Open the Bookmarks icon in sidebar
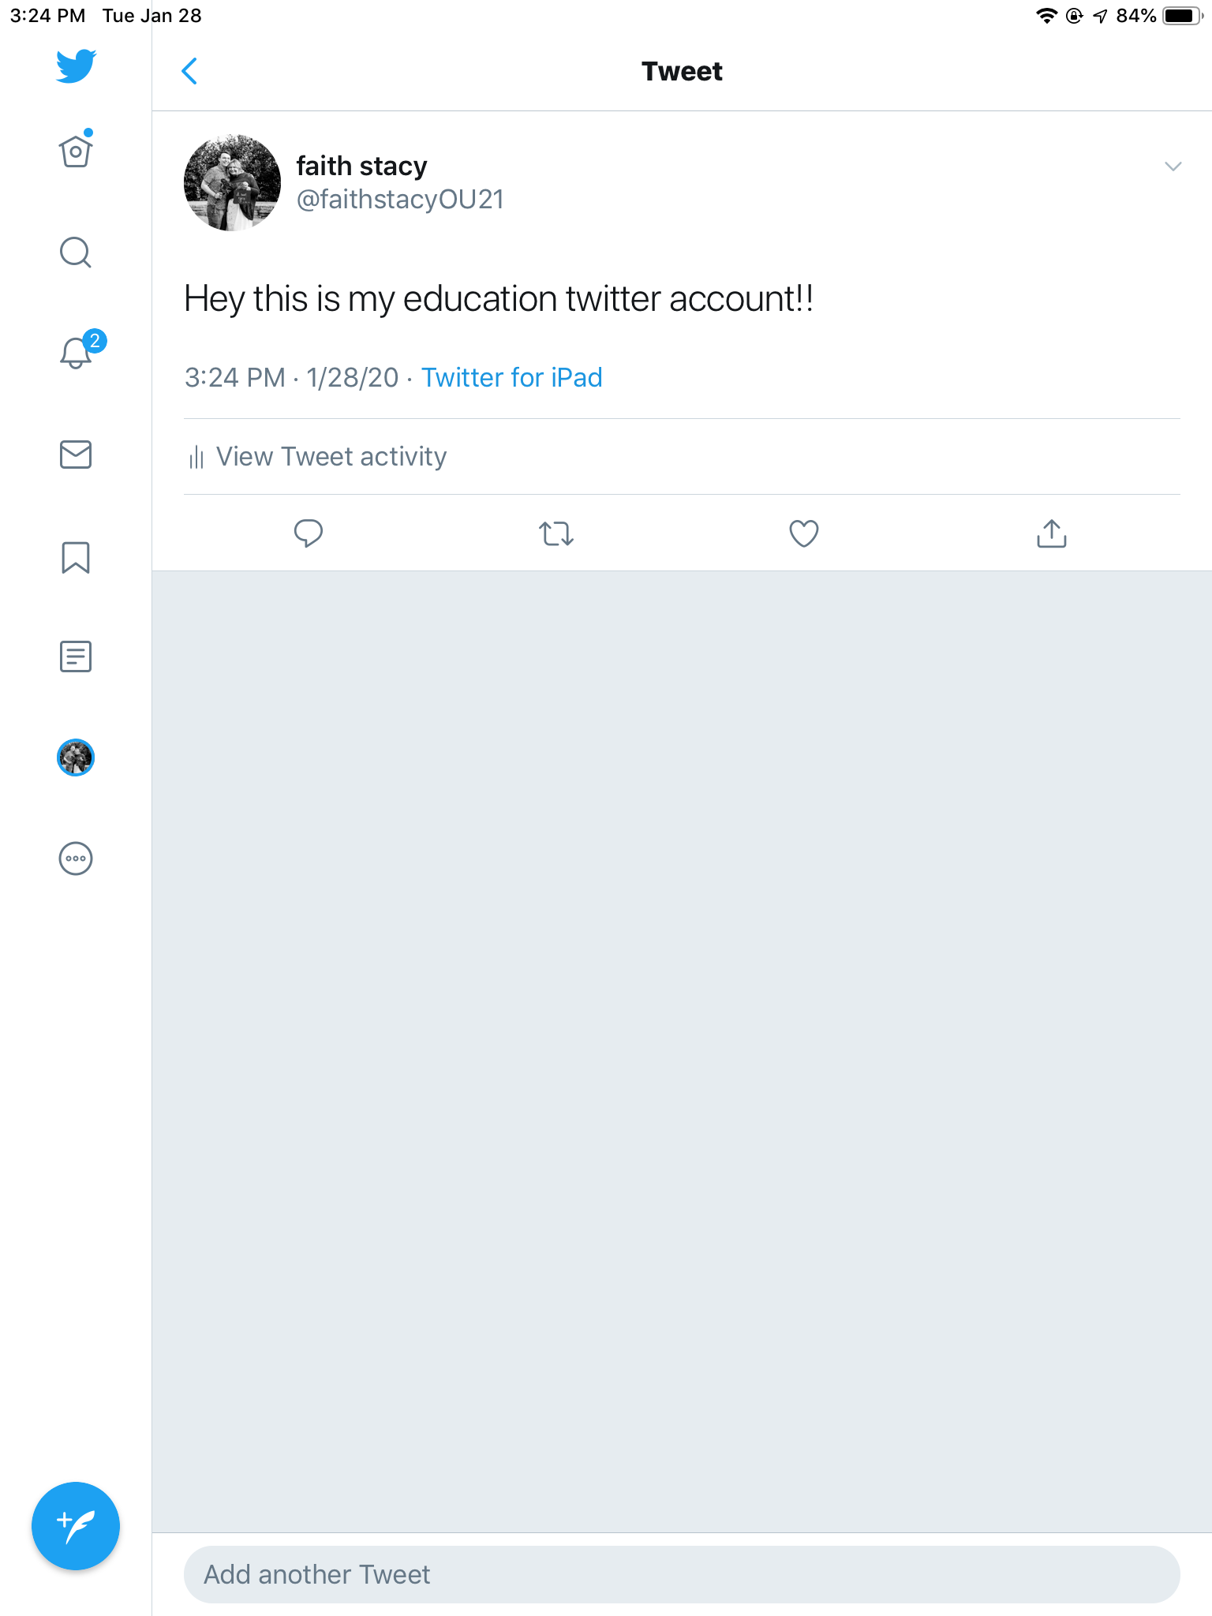This screenshot has width=1212, height=1616. (x=76, y=557)
